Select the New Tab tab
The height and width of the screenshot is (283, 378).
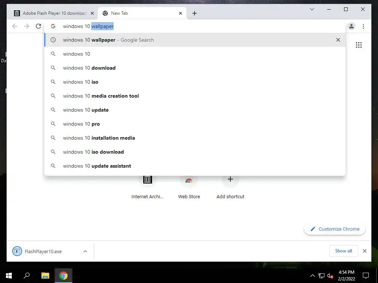pos(142,13)
